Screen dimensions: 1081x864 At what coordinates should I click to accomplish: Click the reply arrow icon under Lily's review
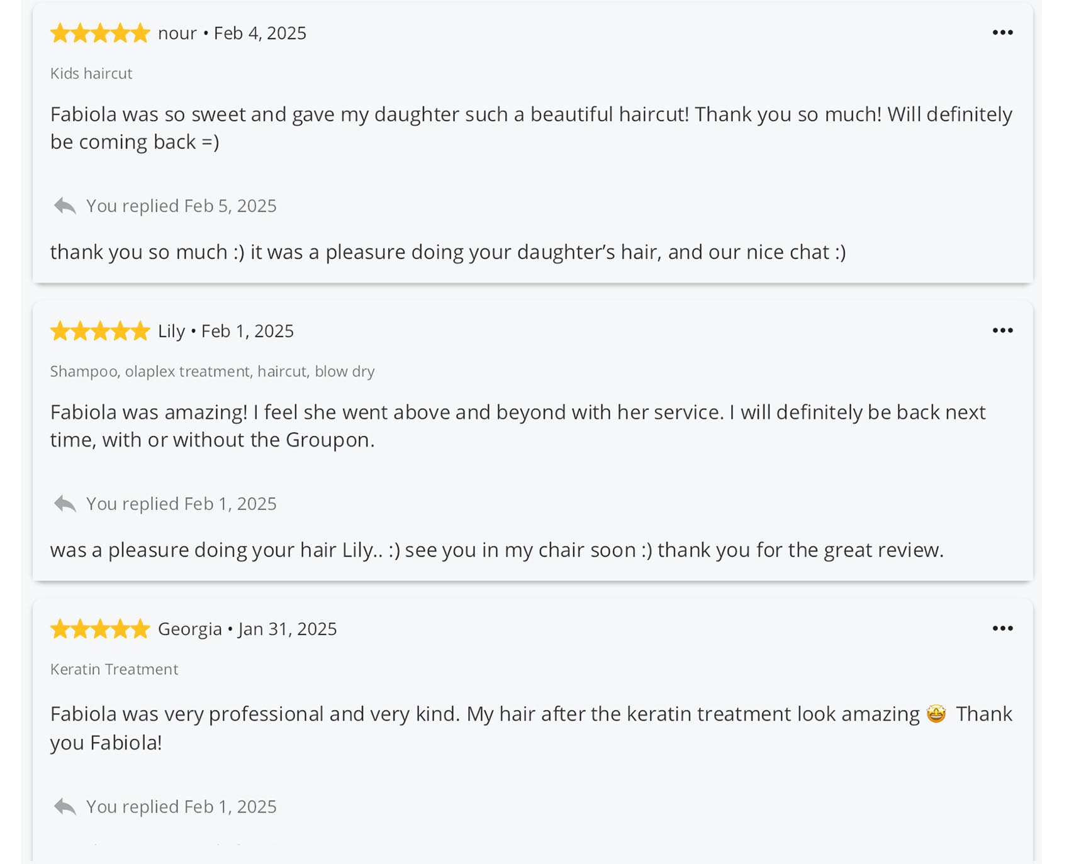click(x=65, y=504)
